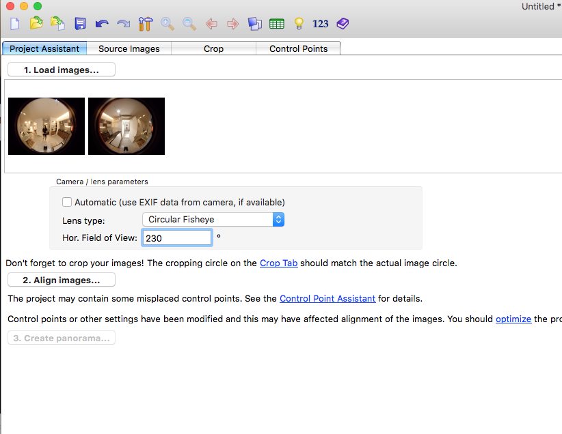Switch to the Source Images tab
This screenshot has width=562, height=434.
[129, 48]
